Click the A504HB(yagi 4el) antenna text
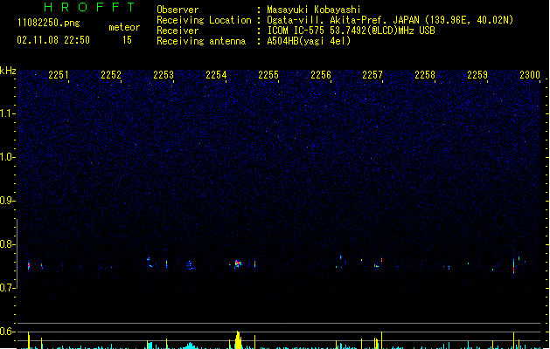 coord(309,41)
